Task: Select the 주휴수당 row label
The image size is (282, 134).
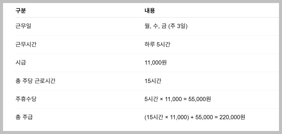Action: [x=26, y=99]
